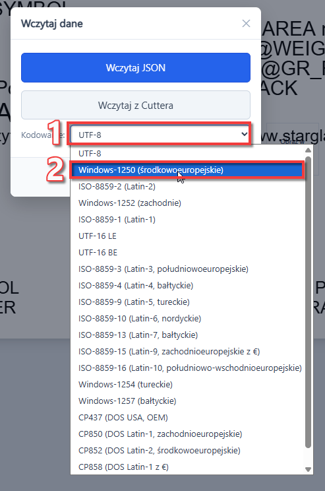Select ISO-8859-15 (Latin-9) with euro option
Viewport: 325px width, 491px height.
coord(188,351)
